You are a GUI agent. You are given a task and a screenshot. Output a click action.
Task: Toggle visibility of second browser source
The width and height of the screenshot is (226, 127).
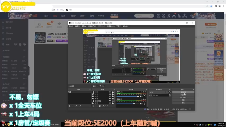(x=110, y=94)
